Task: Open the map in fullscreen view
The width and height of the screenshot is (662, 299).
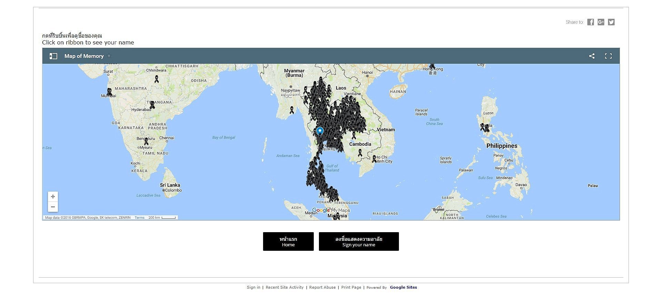Action: [x=608, y=56]
